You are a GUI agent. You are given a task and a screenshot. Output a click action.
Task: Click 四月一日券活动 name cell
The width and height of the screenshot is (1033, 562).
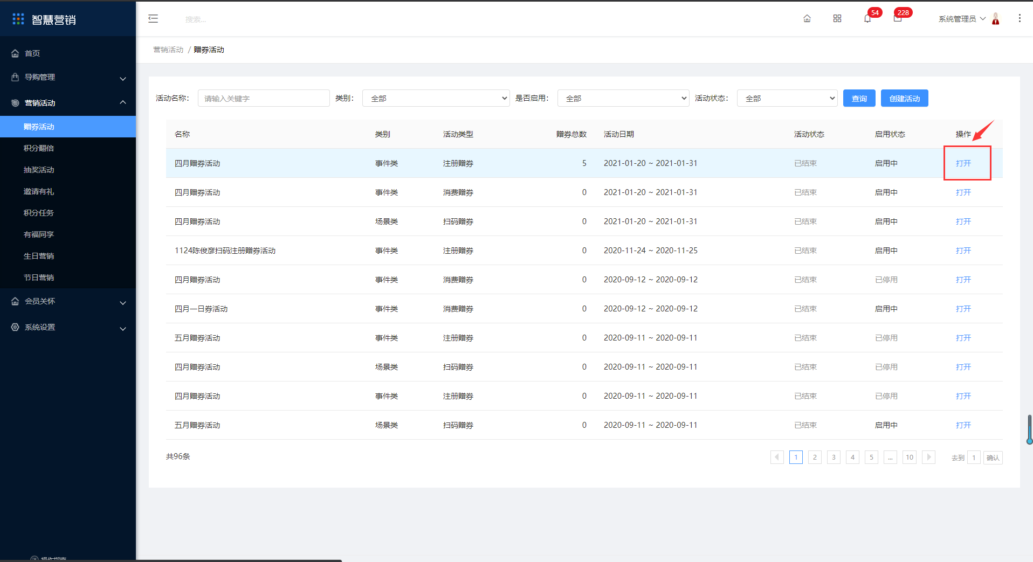[201, 309]
